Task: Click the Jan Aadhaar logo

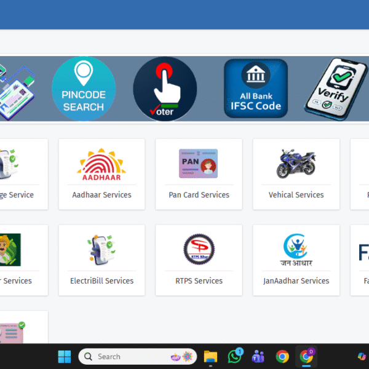Action: (x=296, y=250)
